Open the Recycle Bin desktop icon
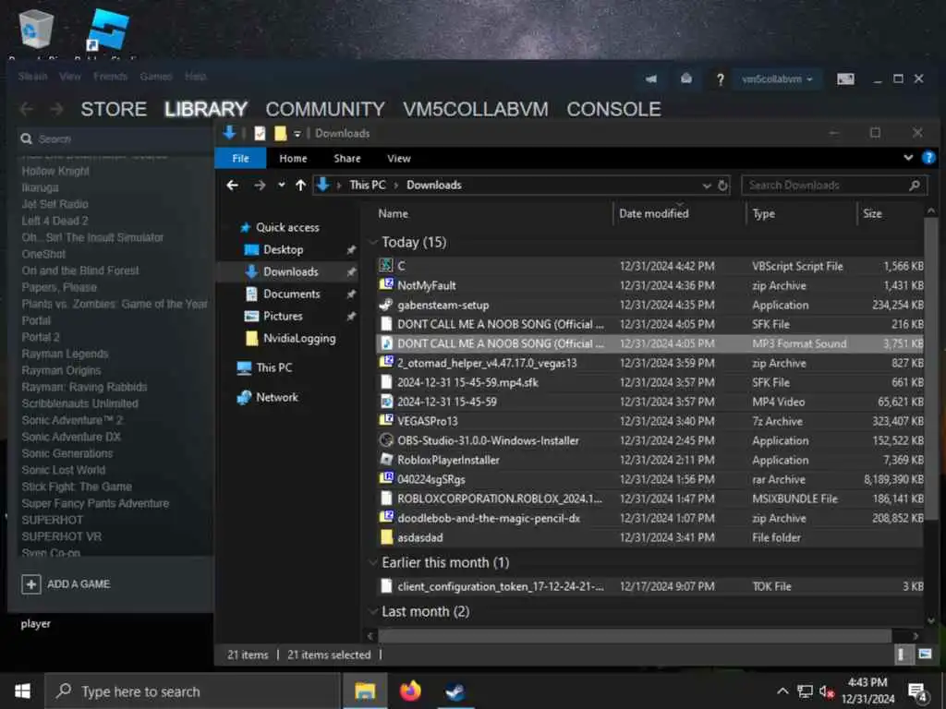 (36, 29)
